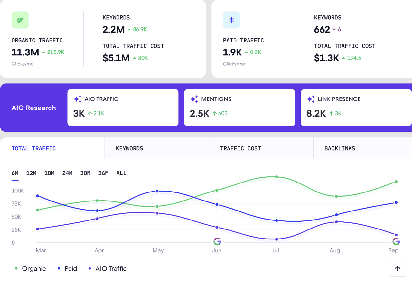
Task: Click the AIO Traffic data point at Aug
Action: (336, 222)
